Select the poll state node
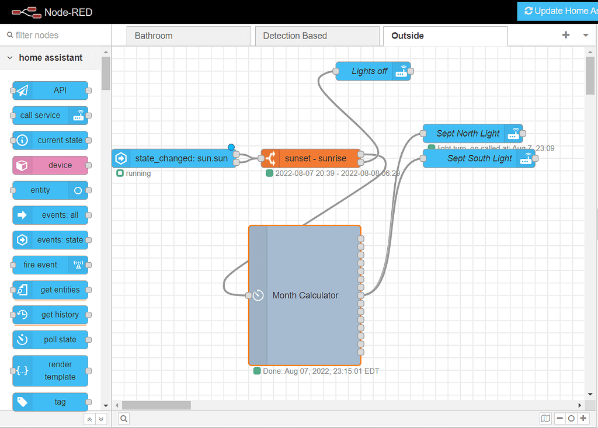 (50, 339)
